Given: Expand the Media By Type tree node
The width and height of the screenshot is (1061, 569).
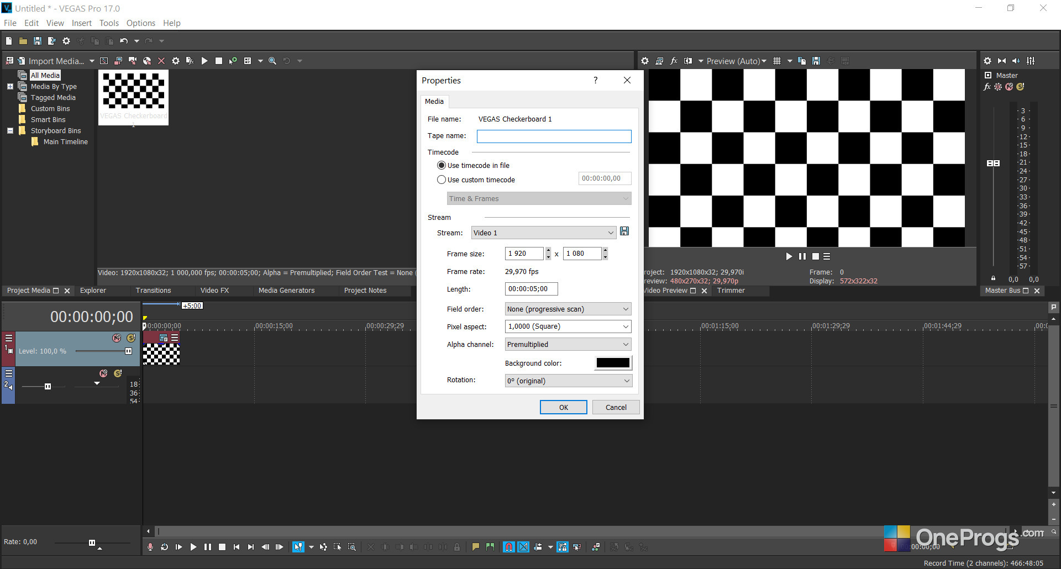Looking at the screenshot, I should [x=10, y=87].
